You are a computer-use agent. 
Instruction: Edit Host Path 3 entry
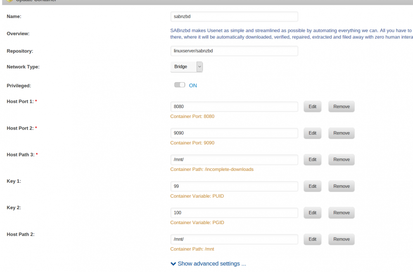312,160
